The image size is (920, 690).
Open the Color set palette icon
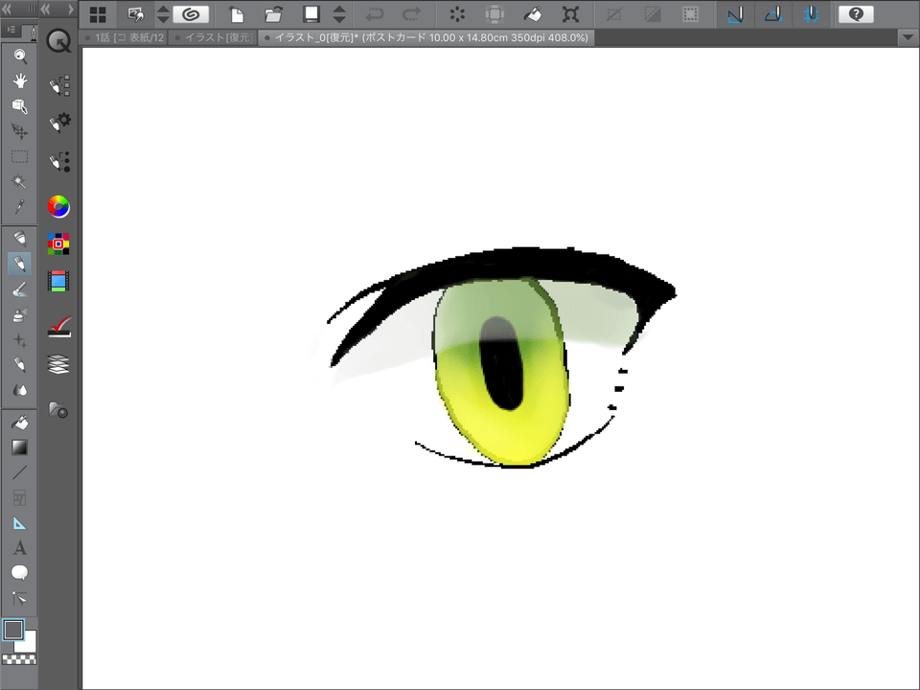[58, 244]
